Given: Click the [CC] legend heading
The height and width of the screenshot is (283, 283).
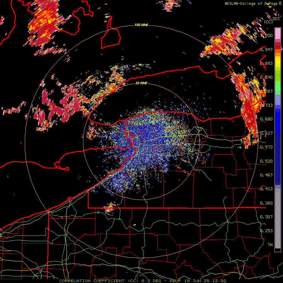Looking at the screenshot, I should 269,22.
